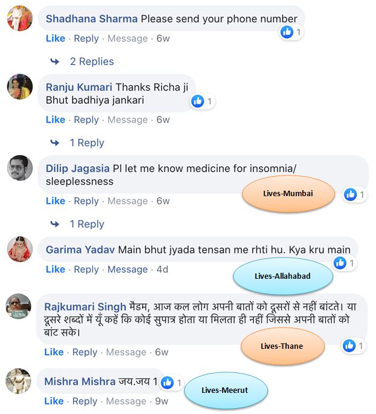Click the thumbs-up icon on Shadhana Sharma's comment

(287, 32)
